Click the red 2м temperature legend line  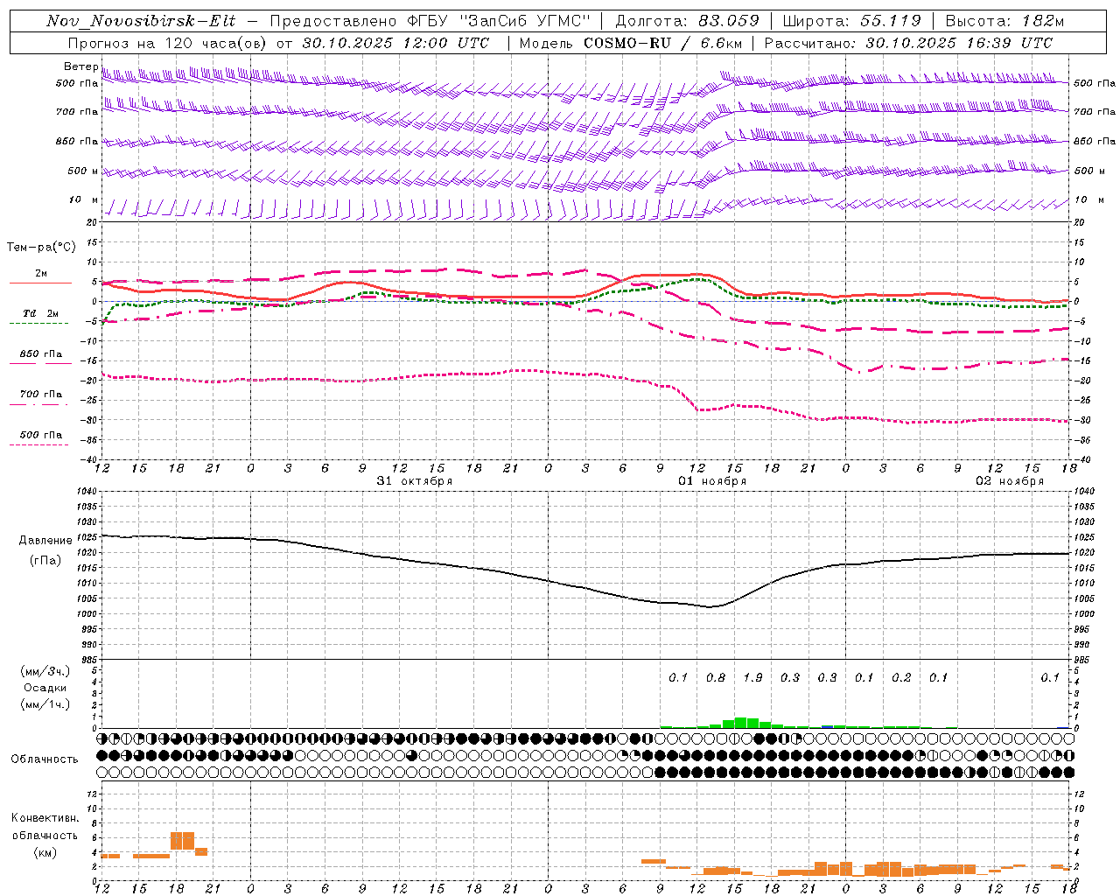40,283
